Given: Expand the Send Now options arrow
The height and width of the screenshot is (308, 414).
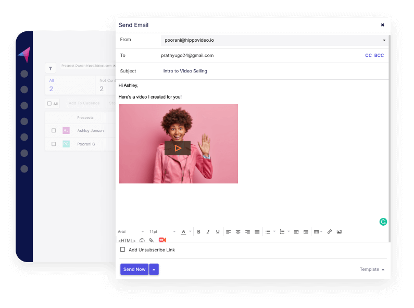Looking at the screenshot, I should [x=154, y=269].
